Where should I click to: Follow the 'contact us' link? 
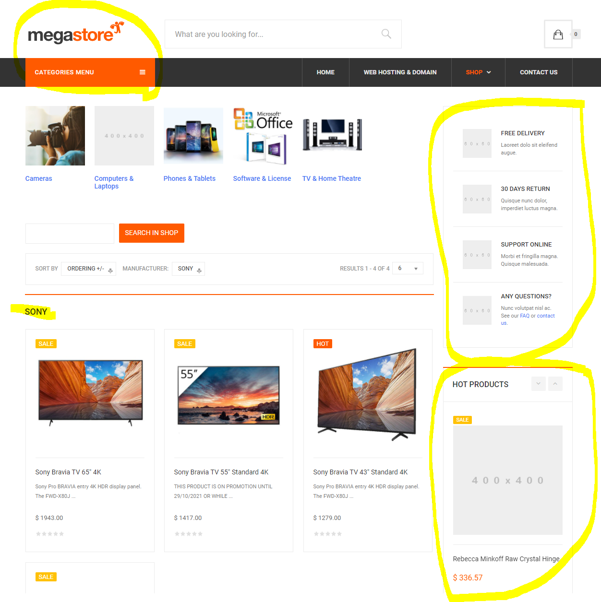click(x=545, y=316)
